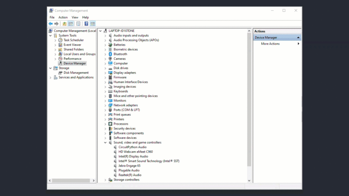Select Computer Management (Local) root
Screen dimensions: 349x196
(75, 31)
